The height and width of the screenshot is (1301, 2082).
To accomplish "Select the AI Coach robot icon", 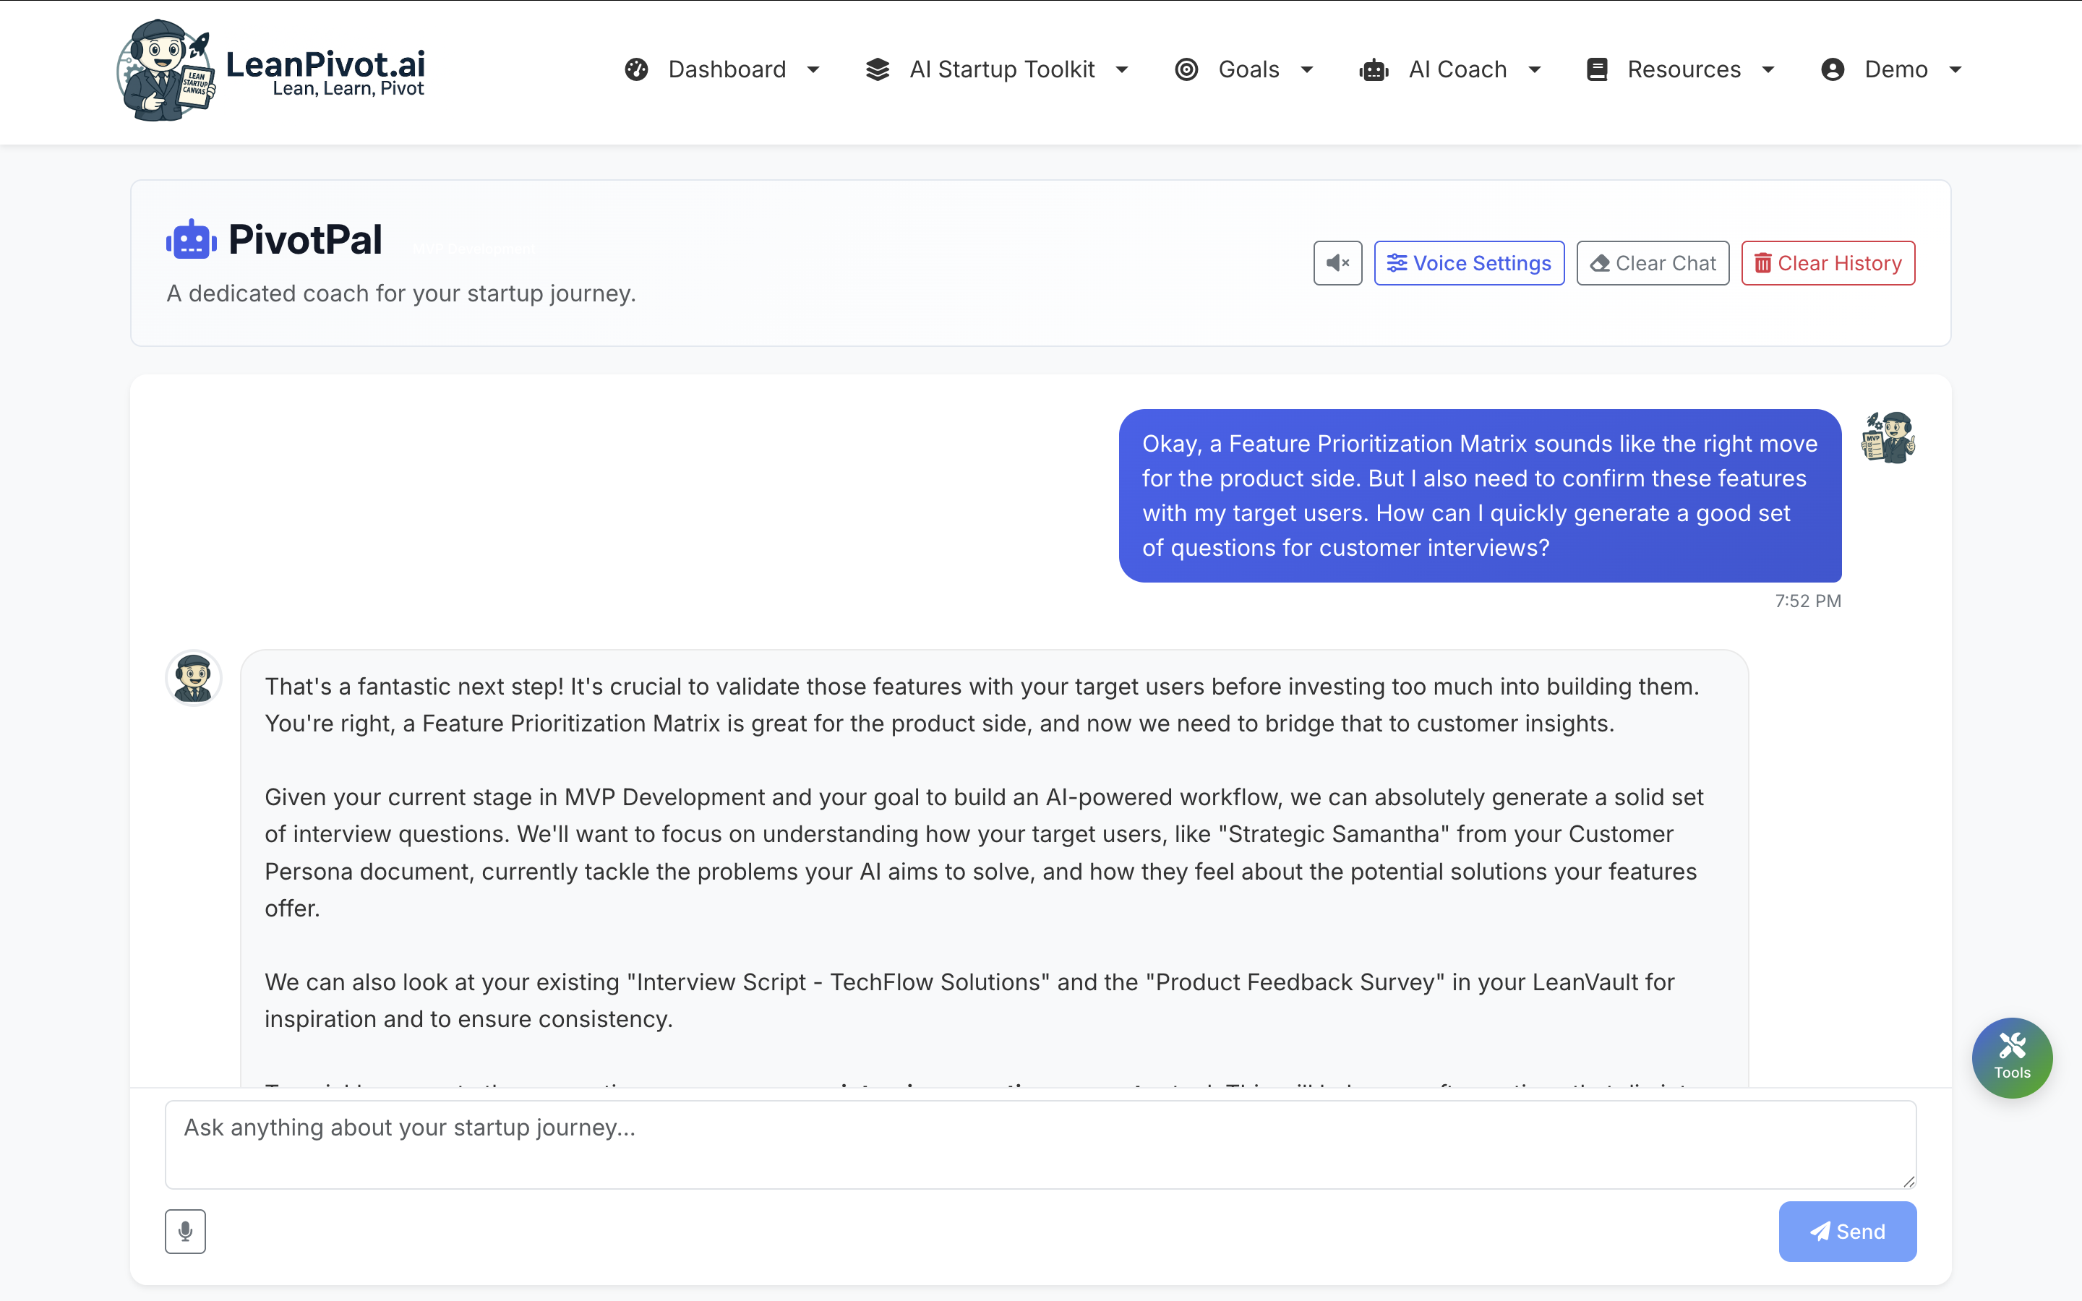I will 1374,69.
